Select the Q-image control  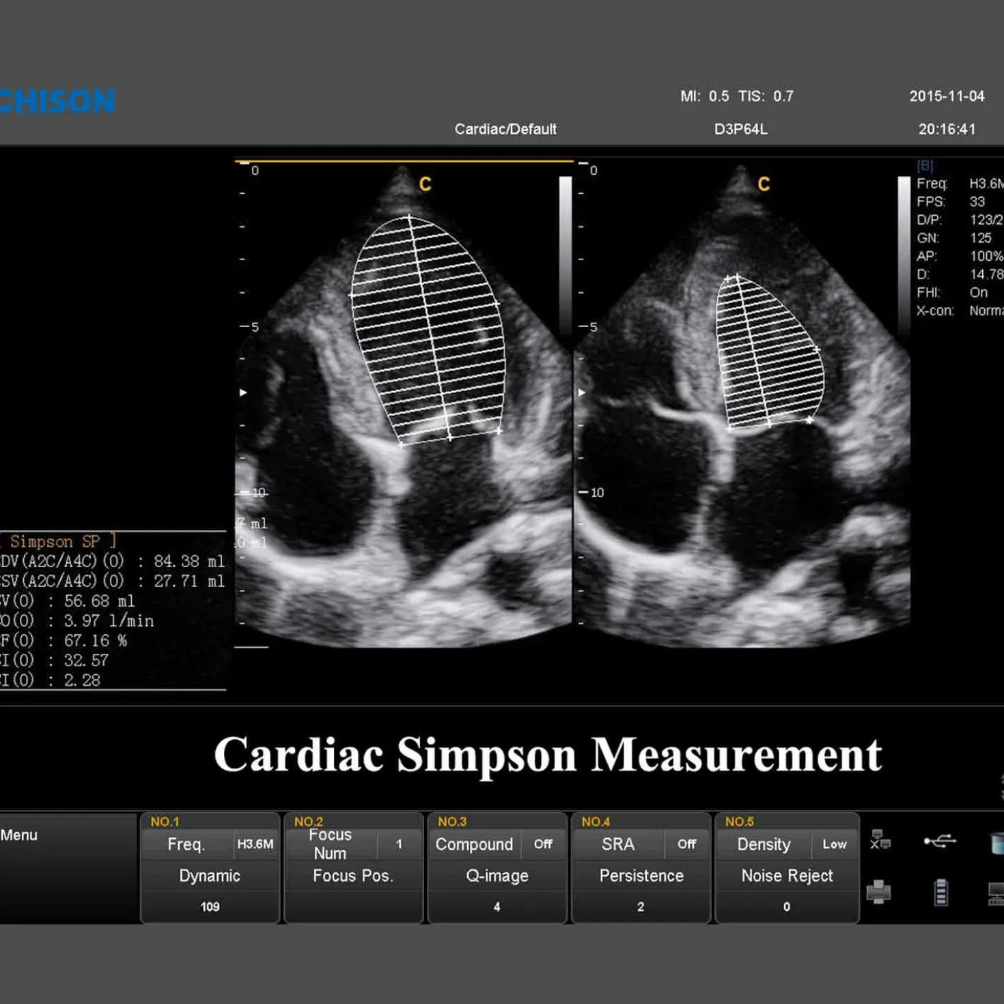point(497,876)
